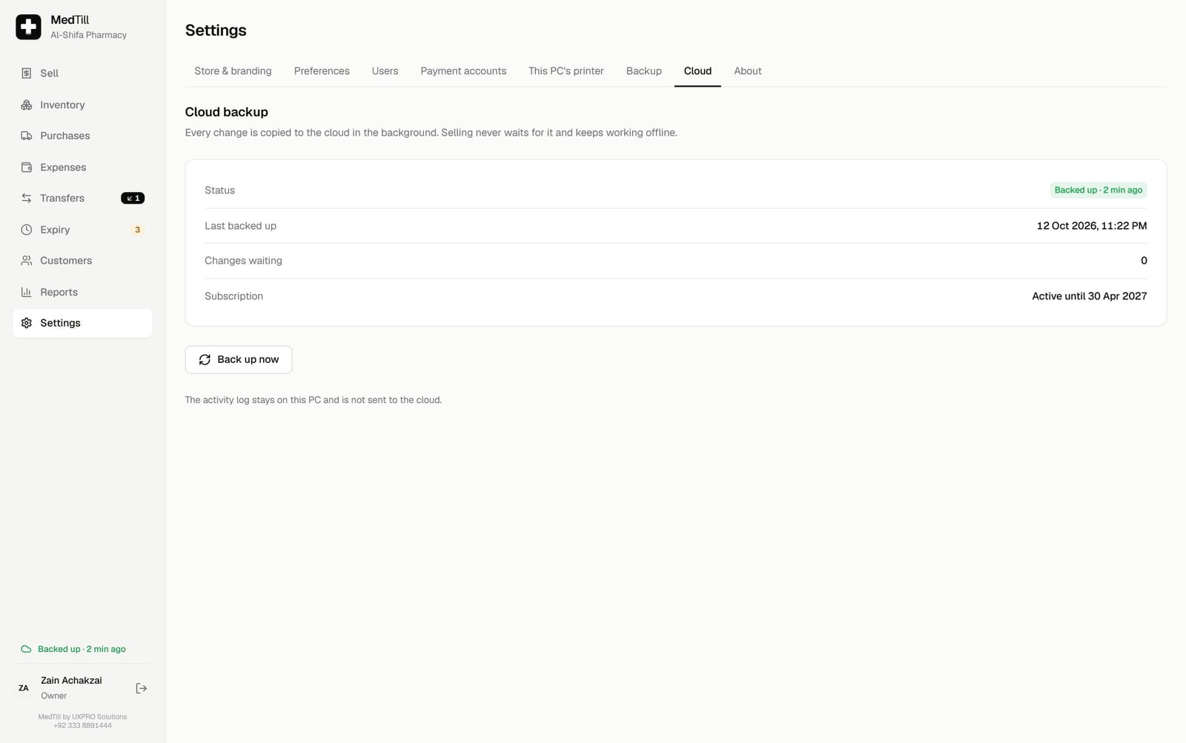Viewport: 1186px width, 743px height.
Task: Open Sell in the sidebar
Action: click(82, 73)
